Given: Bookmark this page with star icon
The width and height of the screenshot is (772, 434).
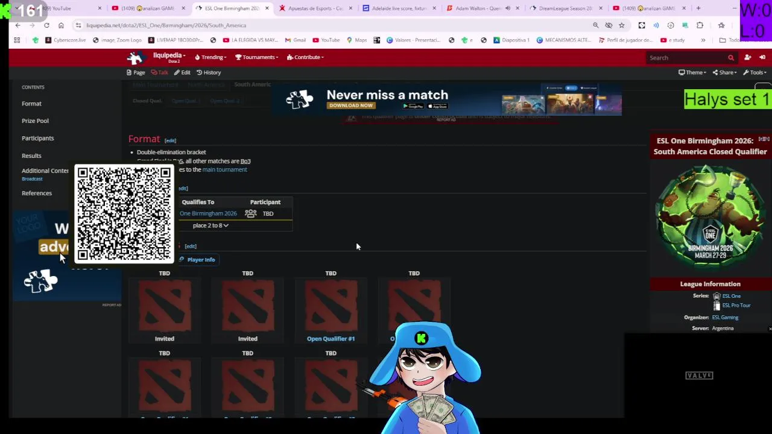Looking at the screenshot, I should pos(621,25).
